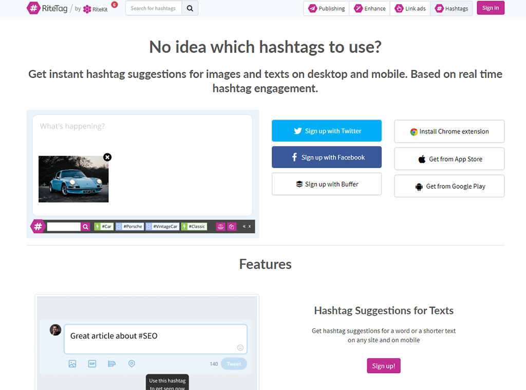Click the add image icon under tweet

click(72, 363)
